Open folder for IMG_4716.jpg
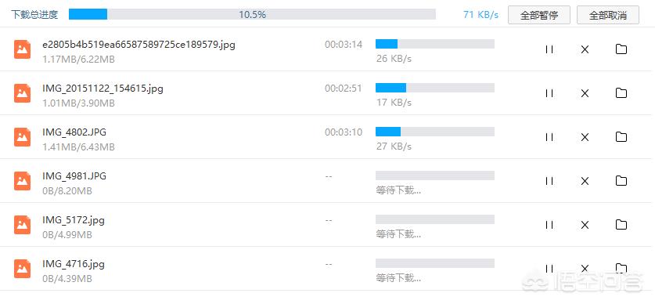Viewport: 655px width, 304px height. click(621, 268)
